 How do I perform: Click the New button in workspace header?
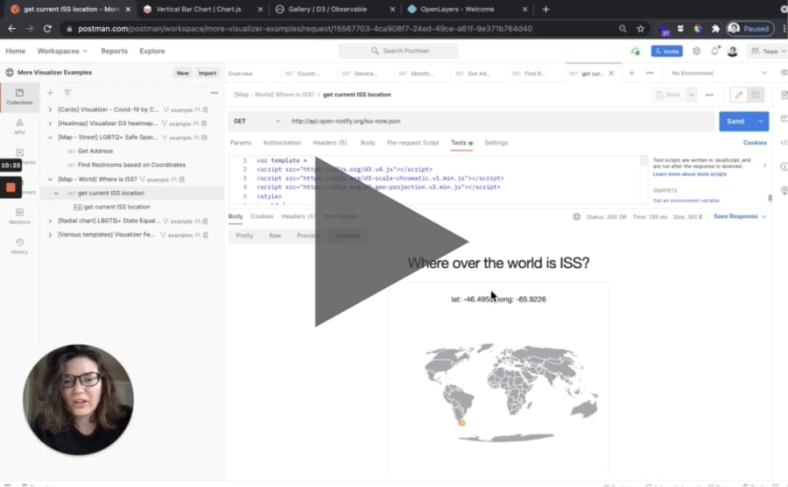[182, 73]
